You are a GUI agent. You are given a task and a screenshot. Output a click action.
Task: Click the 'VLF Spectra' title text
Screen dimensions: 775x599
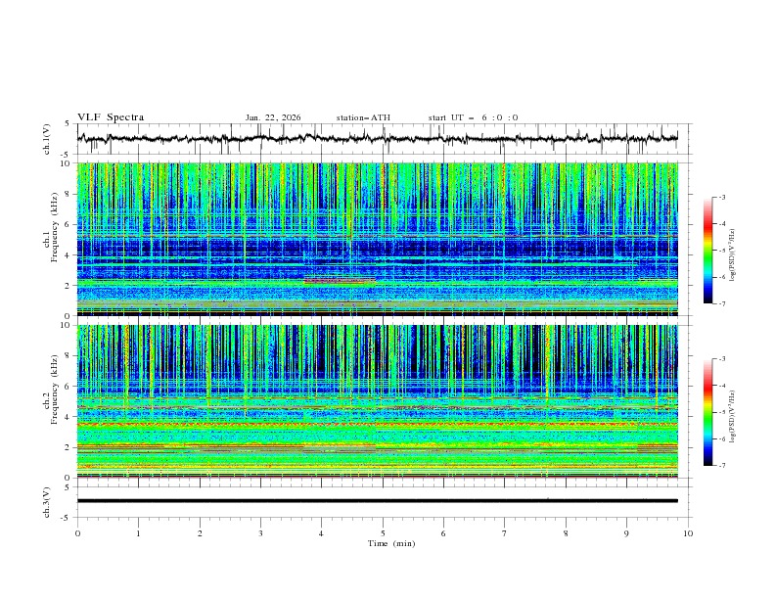point(111,117)
